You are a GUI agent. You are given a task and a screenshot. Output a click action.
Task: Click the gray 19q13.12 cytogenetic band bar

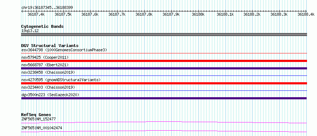(164, 35)
